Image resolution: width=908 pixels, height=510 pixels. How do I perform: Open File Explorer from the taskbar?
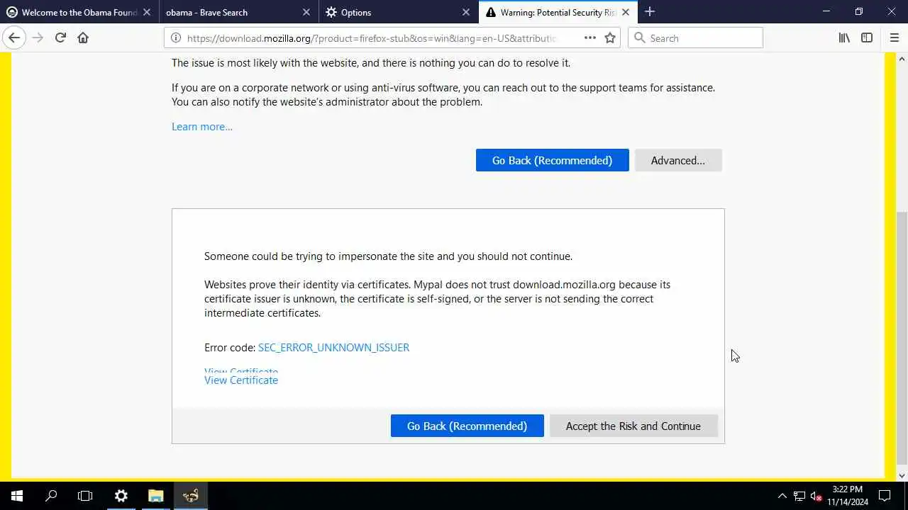[x=155, y=496]
